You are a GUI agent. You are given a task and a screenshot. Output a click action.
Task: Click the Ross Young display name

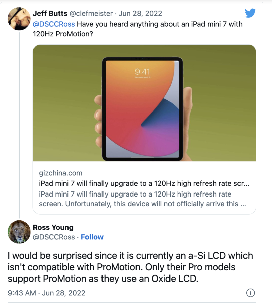53,227
